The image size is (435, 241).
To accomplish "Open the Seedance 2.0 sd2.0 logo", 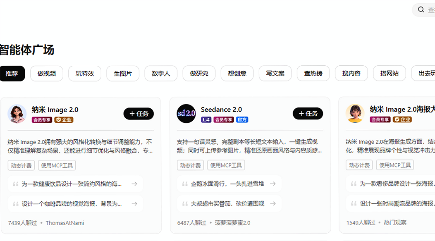I will click(x=186, y=113).
